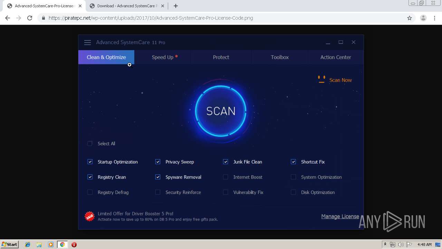
Task: Go forward in browser history
Action: [x=19, y=18]
